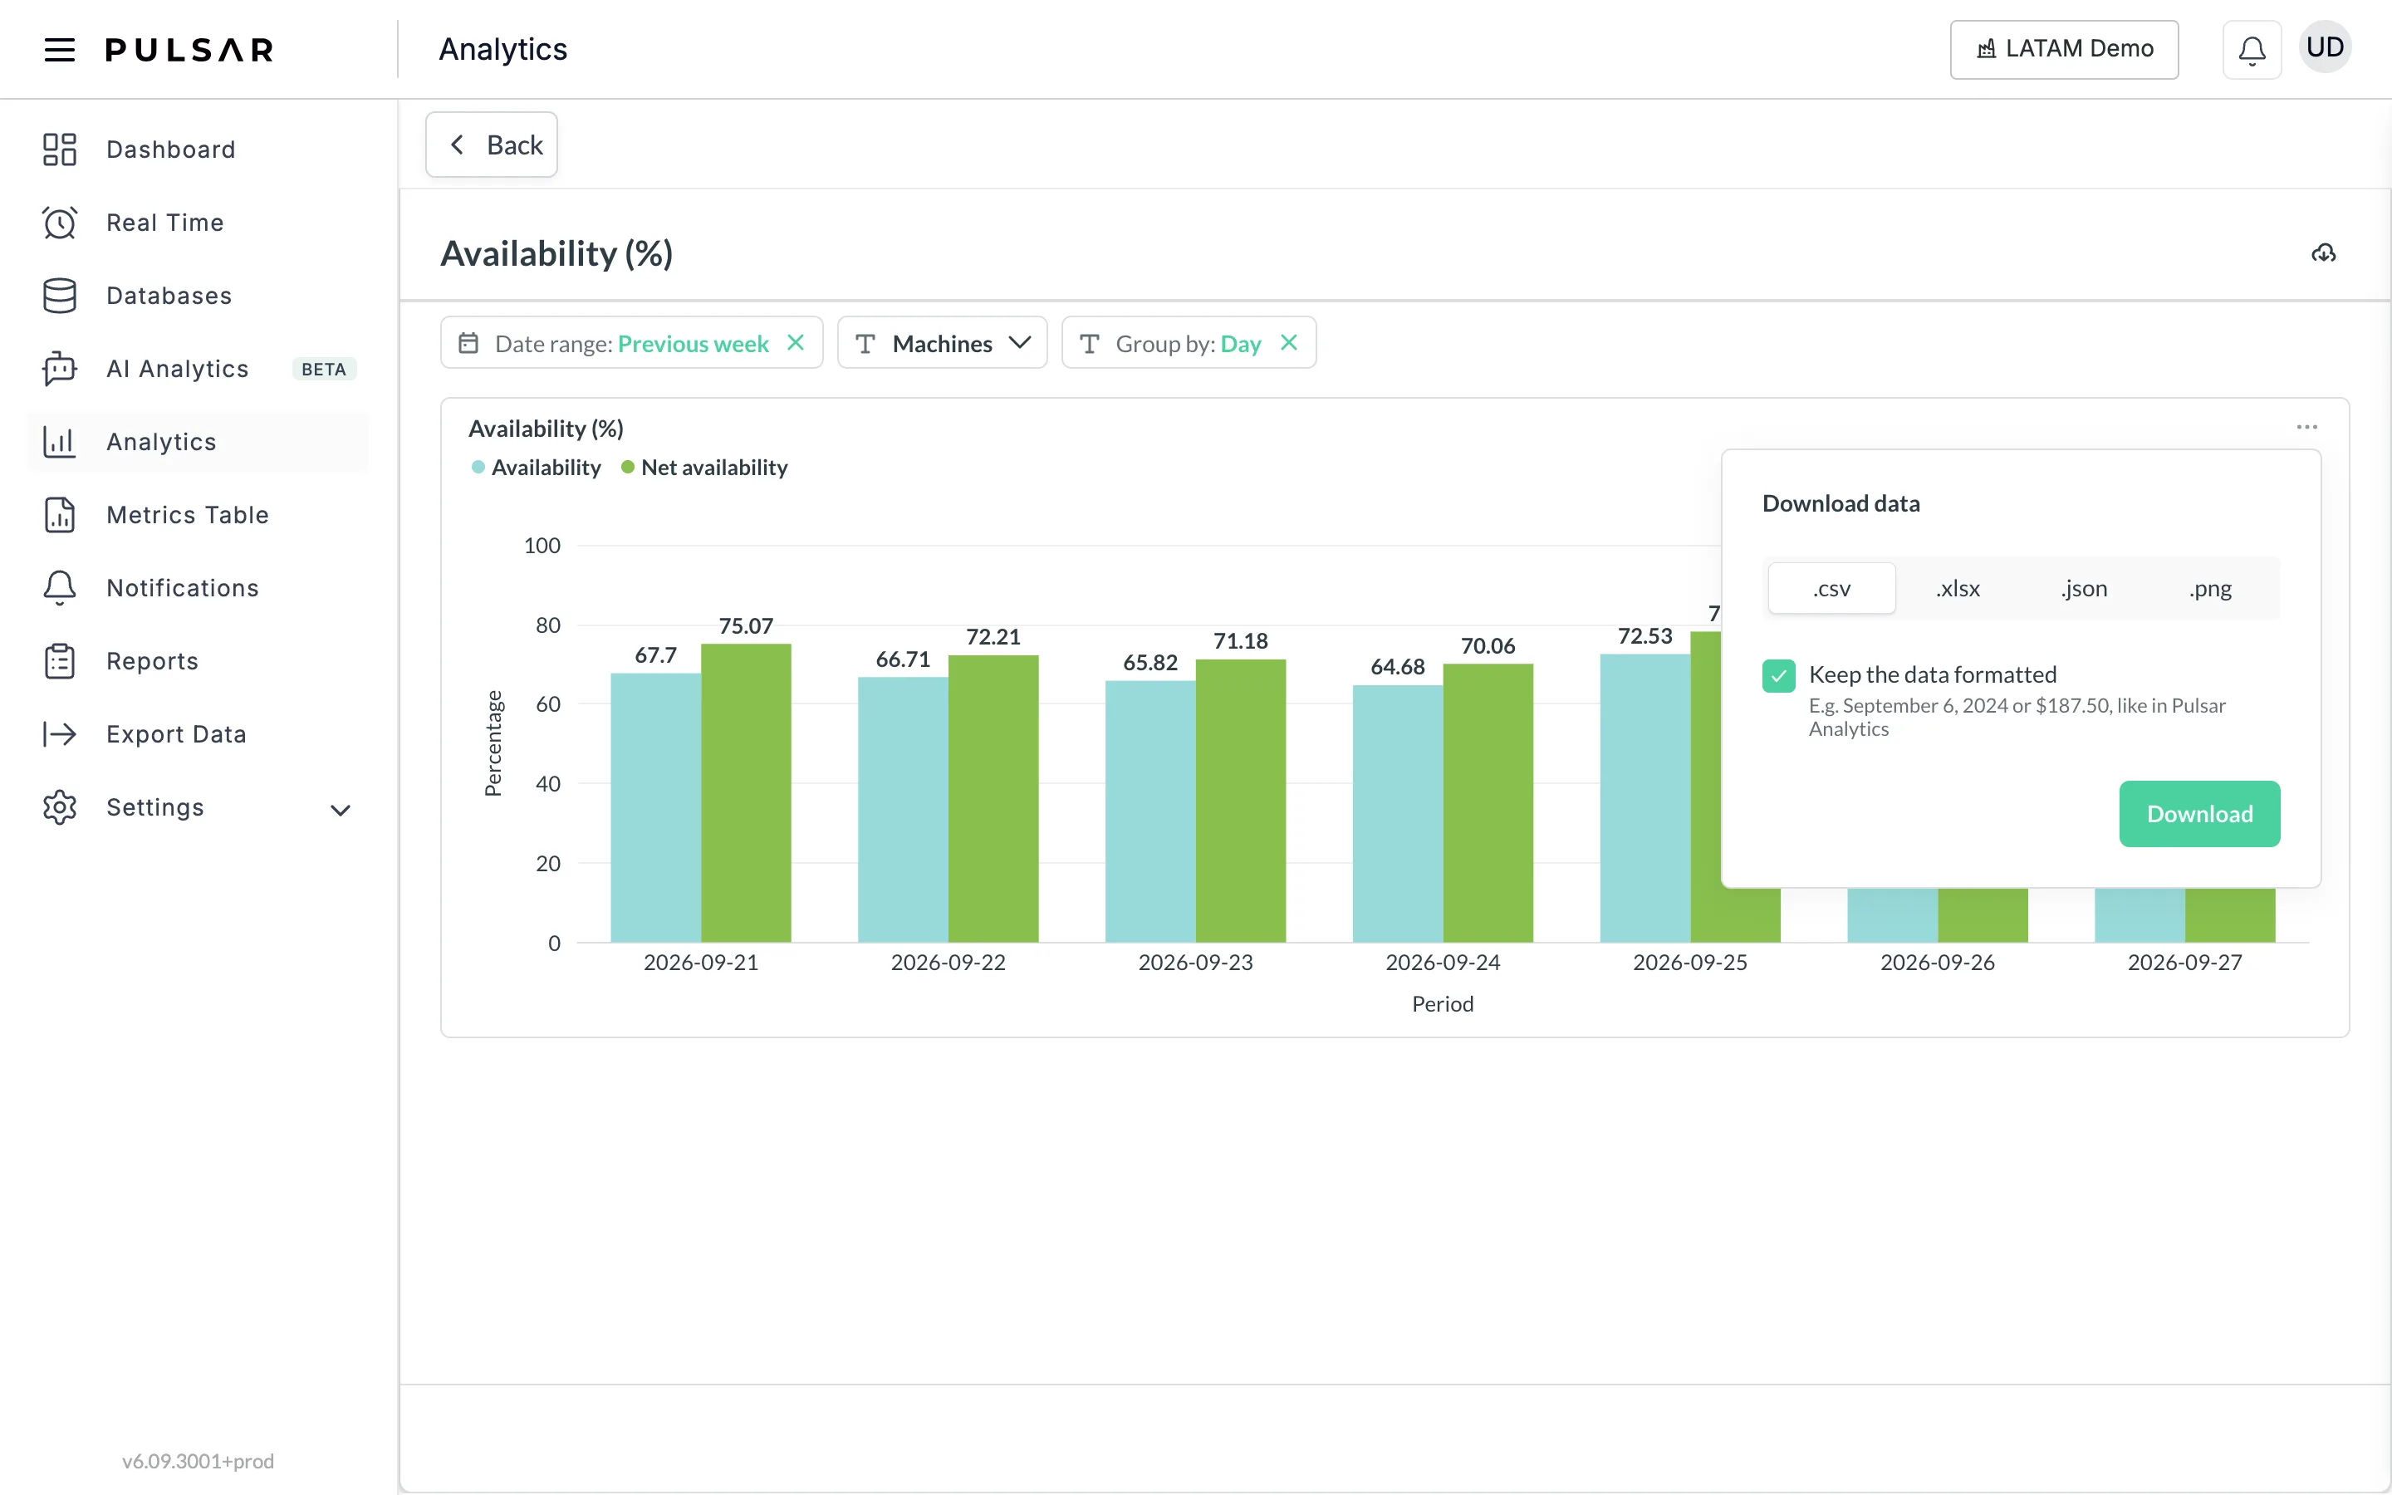Toggle the Availability legend series
The height and width of the screenshot is (1495, 2392).
pos(537,468)
